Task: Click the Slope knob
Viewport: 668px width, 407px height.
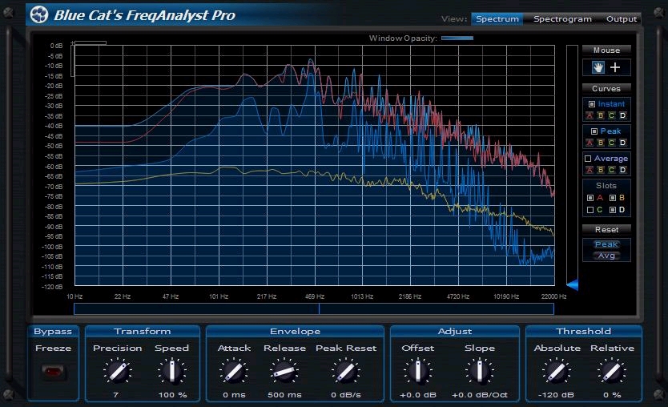Action: 480,371
